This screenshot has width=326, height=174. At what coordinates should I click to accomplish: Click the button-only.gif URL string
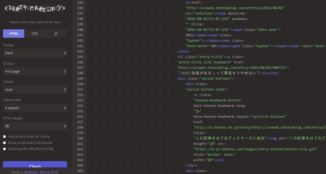pyautogui.click(x=255, y=149)
